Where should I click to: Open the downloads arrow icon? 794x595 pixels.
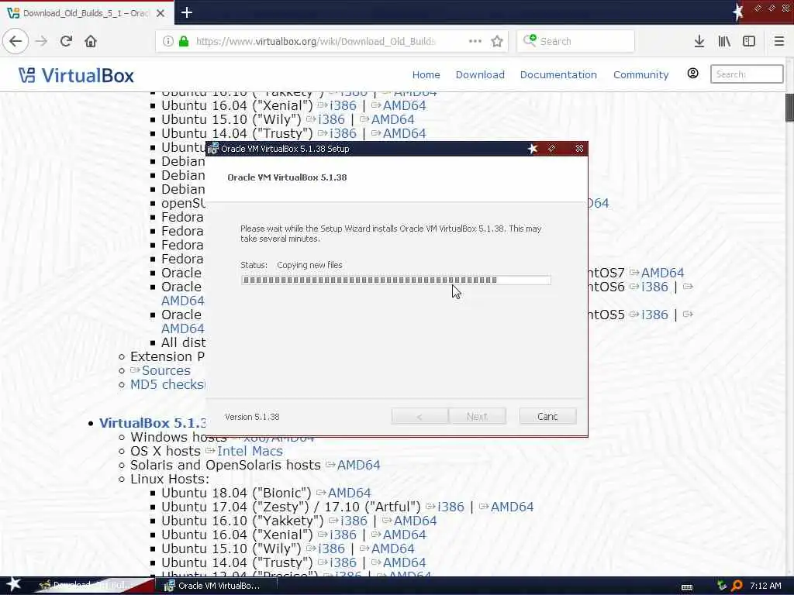pos(699,41)
